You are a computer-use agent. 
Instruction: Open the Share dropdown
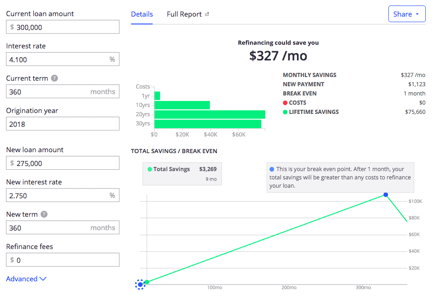pyautogui.click(x=406, y=14)
